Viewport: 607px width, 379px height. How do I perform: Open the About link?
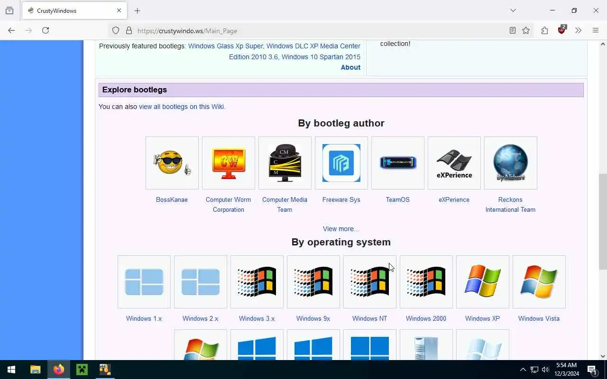point(350,67)
